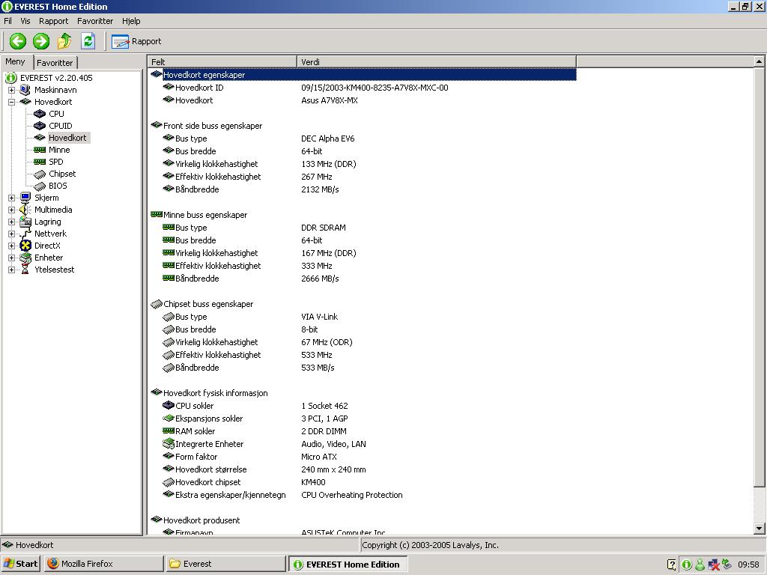The width and height of the screenshot is (767, 575).
Task: Click the Multimedia speaker icon
Action: (x=25, y=210)
